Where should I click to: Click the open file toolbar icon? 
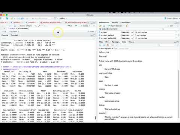(x=12, y=18)
